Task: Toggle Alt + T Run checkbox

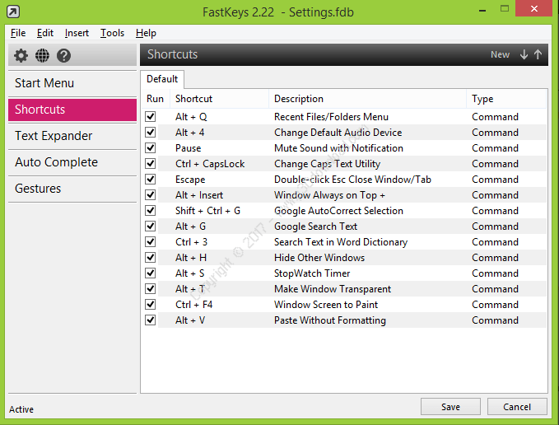Action: click(x=151, y=289)
